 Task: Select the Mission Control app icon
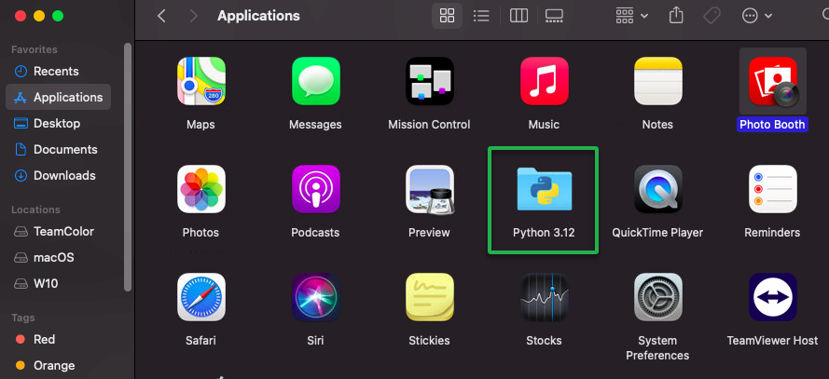tap(429, 81)
